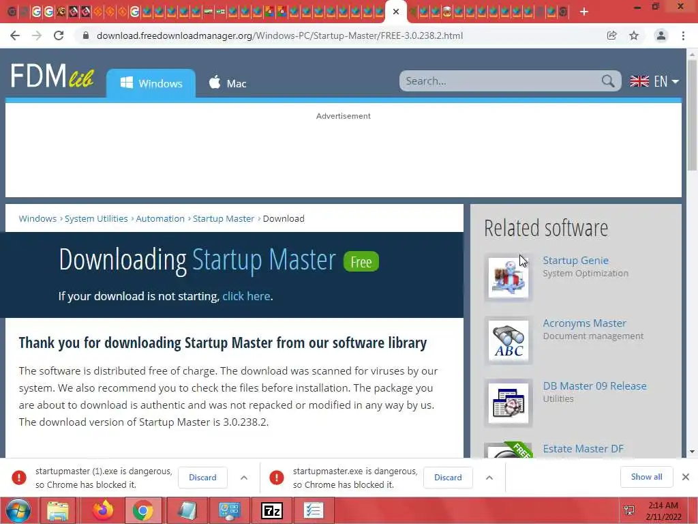This screenshot has width=698, height=524.
Task: Go back with the browser back arrow
Action: click(x=15, y=35)
